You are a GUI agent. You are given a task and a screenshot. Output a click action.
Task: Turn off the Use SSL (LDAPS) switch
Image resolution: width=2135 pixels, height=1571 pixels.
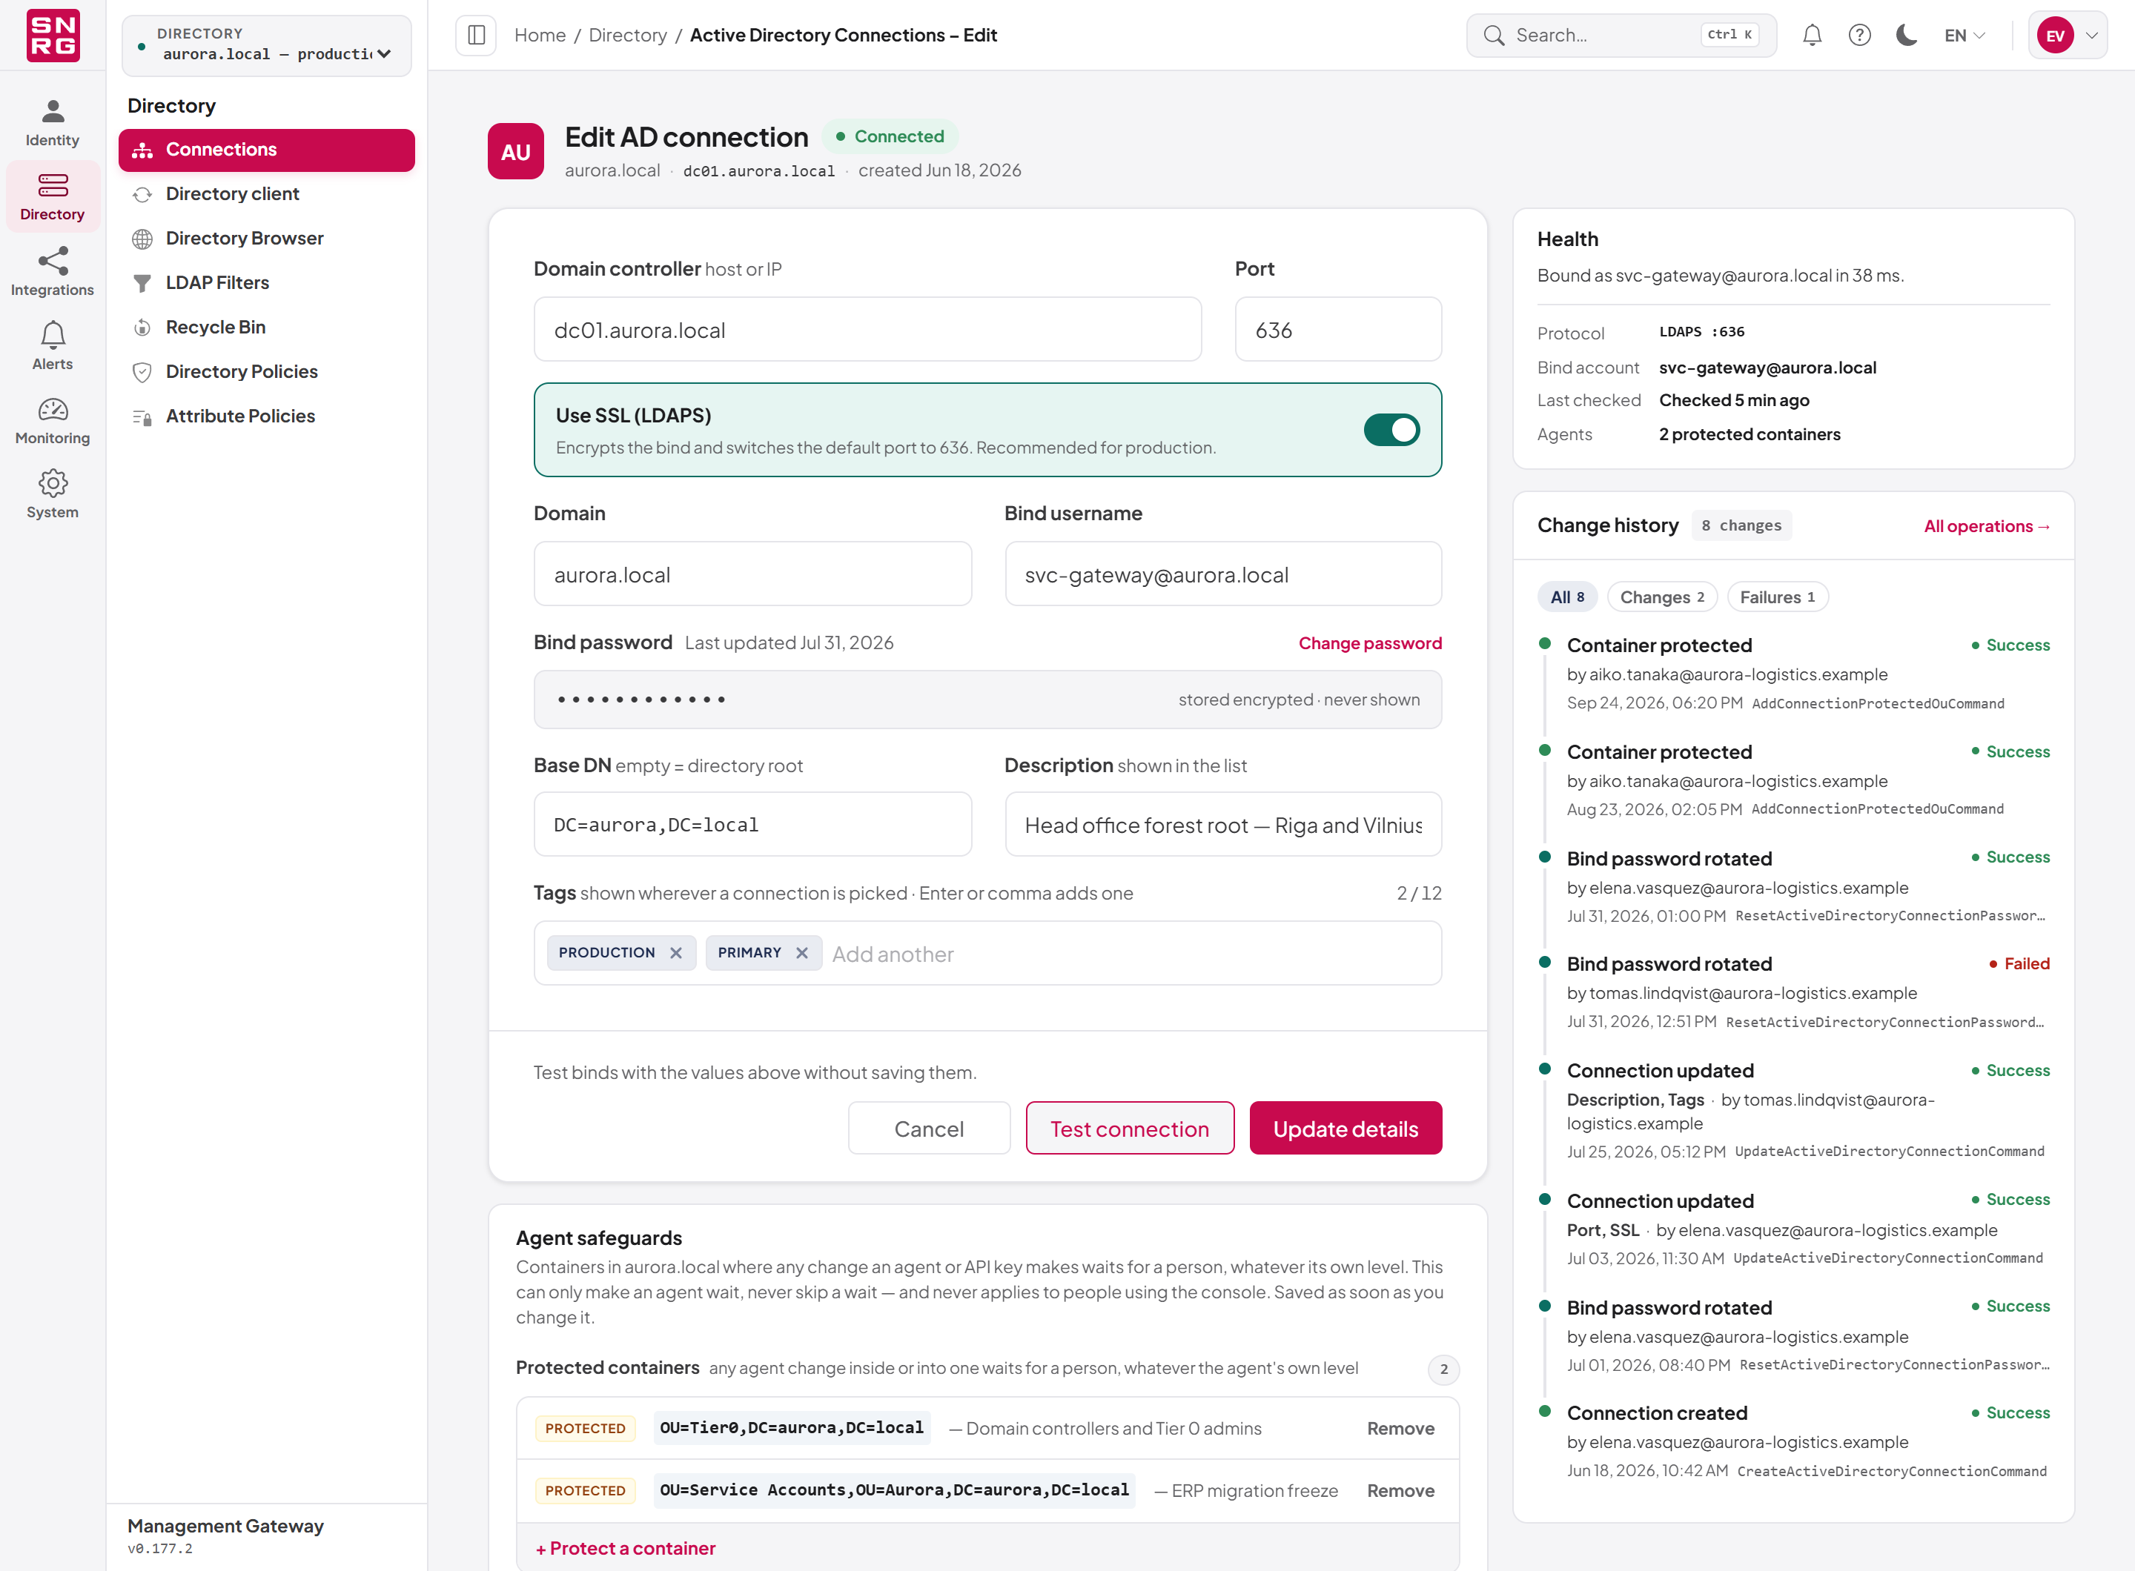tap(1391, 430)
